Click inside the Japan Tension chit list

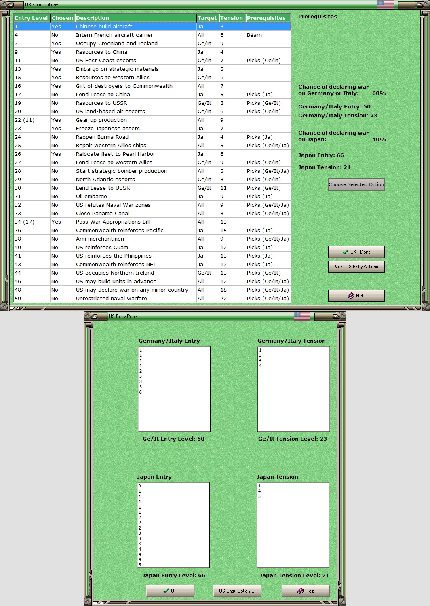point(293,525)
